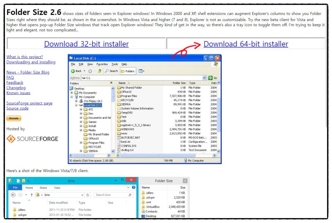Expand the Media folder node in the tree
332x223 pixels.
(81, 130)
